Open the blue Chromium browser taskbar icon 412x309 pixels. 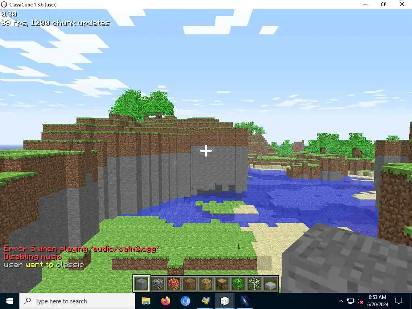click(x=185, y=301)
